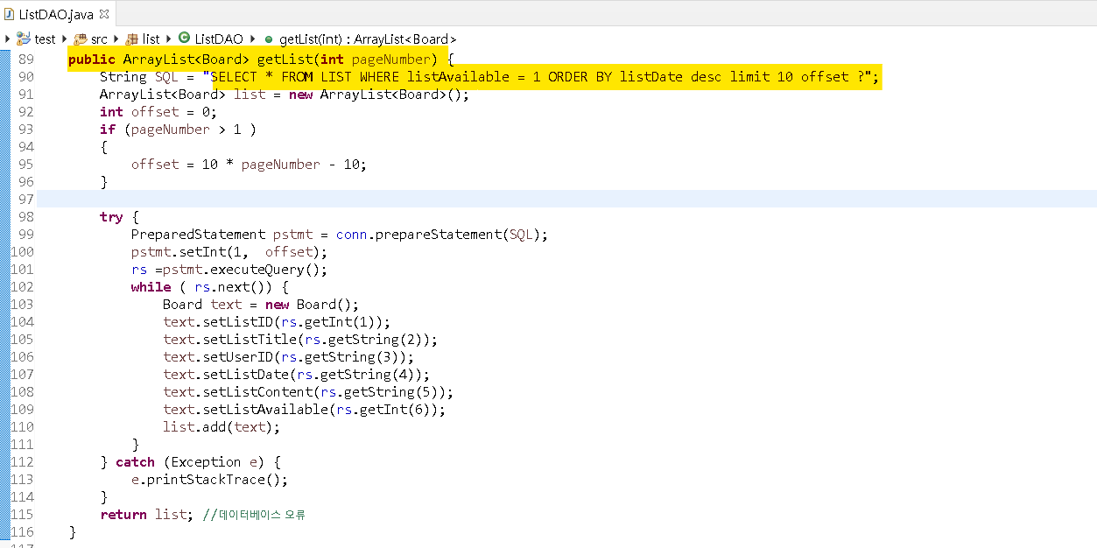The height and width of the screenshot is (548, 1097).
Task: Click the 'return list;' statement
Action: (147, 514)
